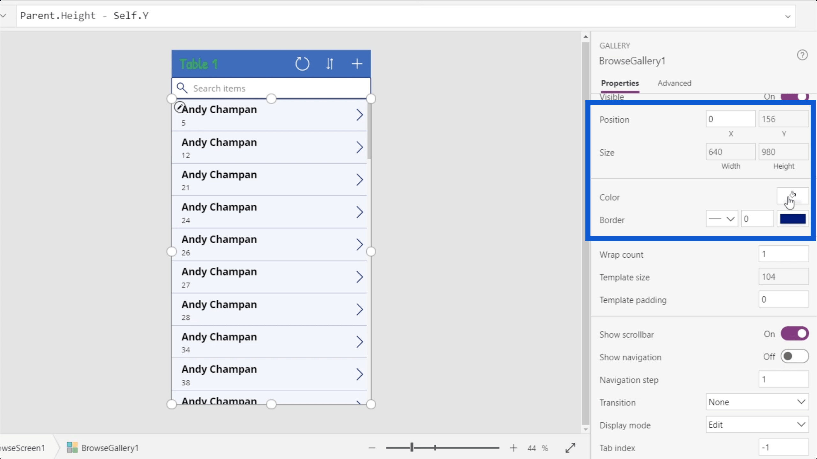This screenshot has height=459, width=817.
Task: Click the search magnifier icon
Action: (x=182, y=88)
